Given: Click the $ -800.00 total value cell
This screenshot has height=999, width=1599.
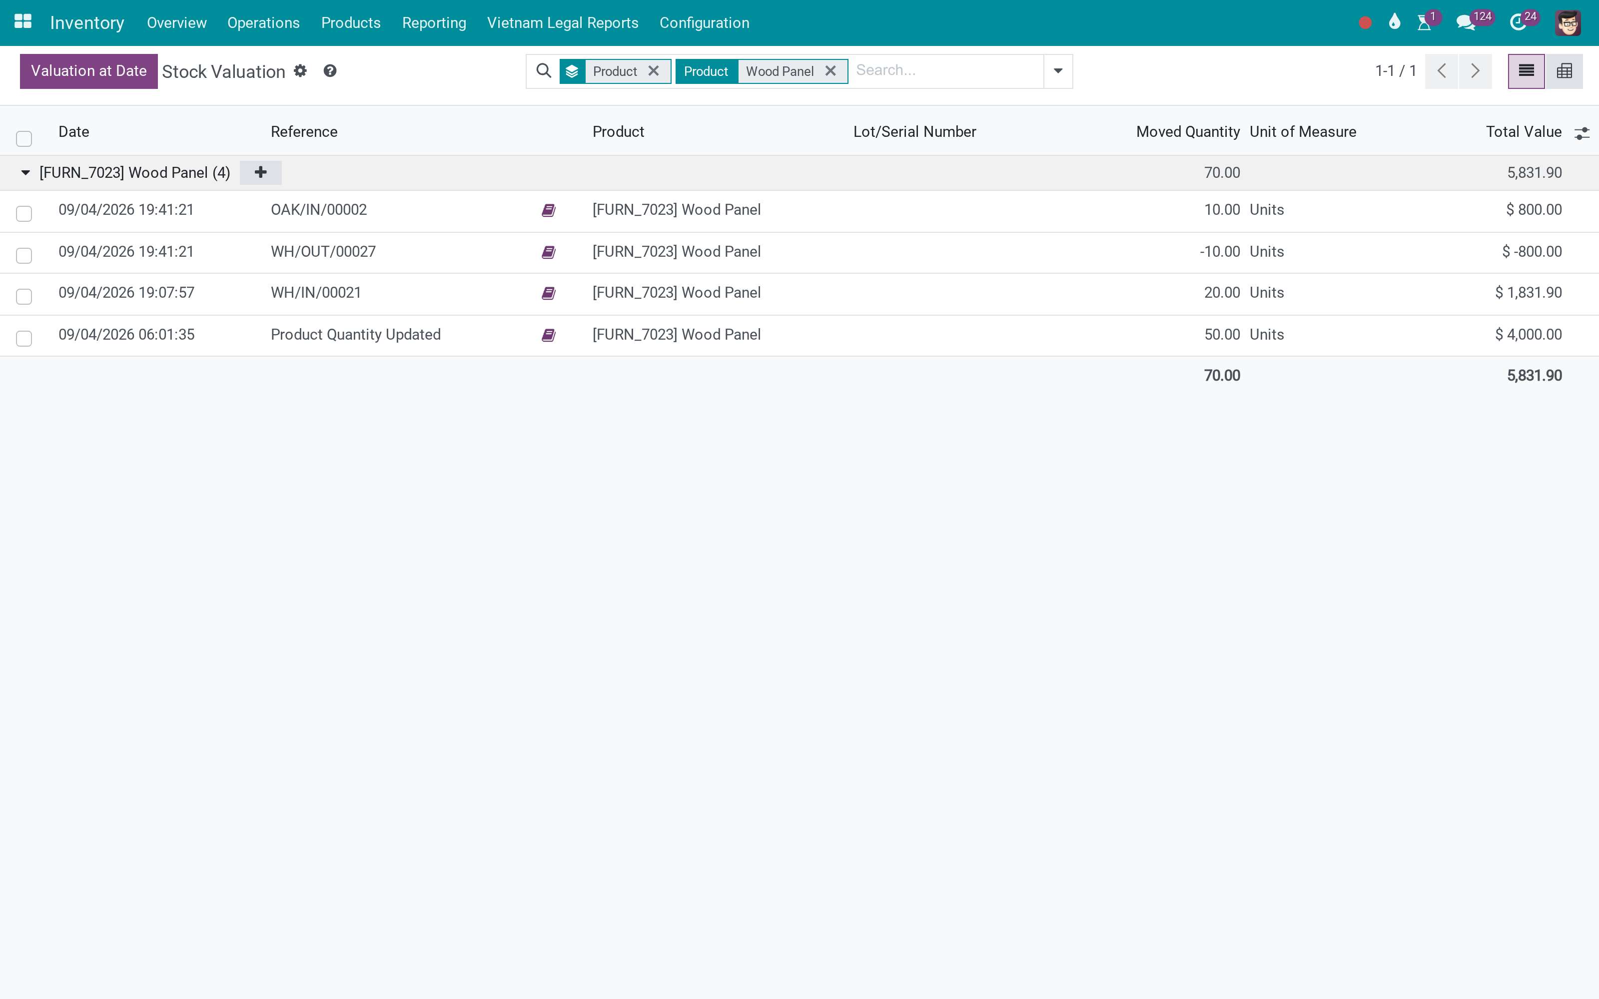Looking at the screenshot, I should (x=1532, y=252).
